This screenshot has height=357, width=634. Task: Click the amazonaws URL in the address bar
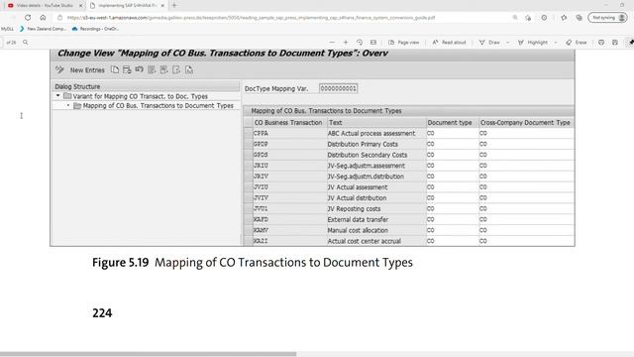[x=251, y=18]
